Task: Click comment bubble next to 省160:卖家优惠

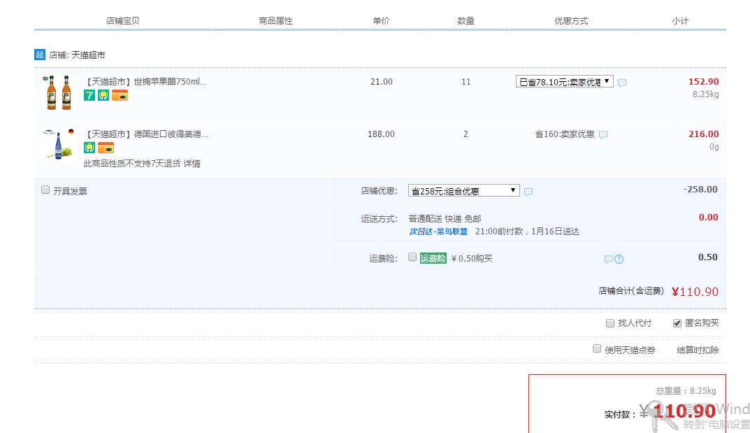Action: point(603,135)
